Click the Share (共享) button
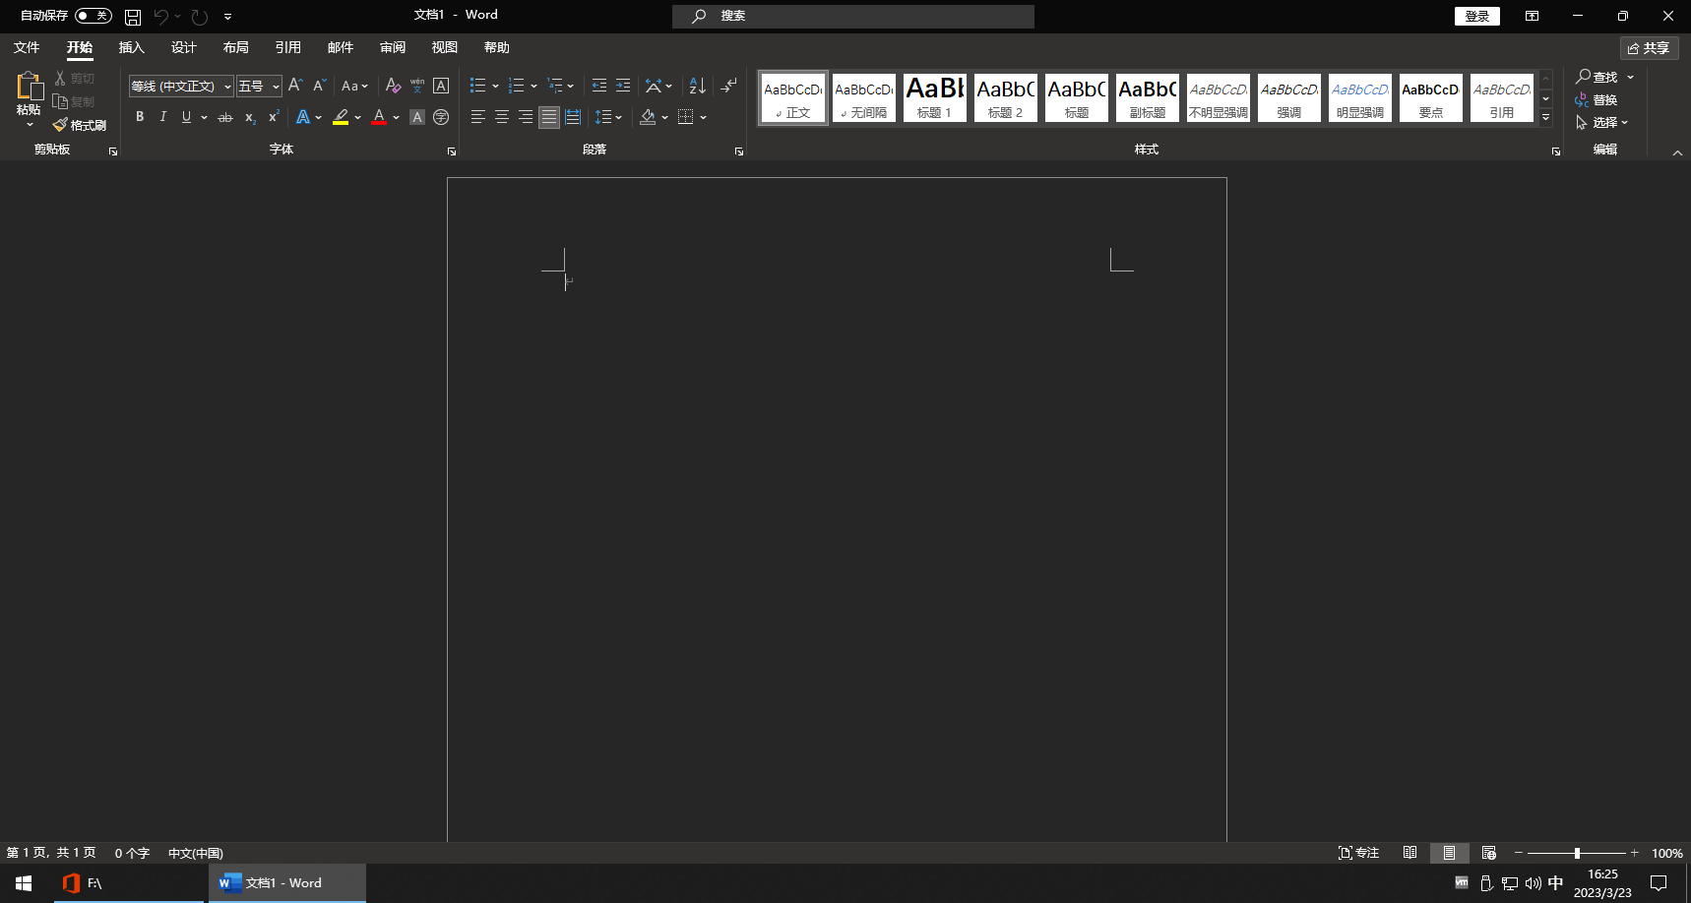 (x=1649, y=48)
